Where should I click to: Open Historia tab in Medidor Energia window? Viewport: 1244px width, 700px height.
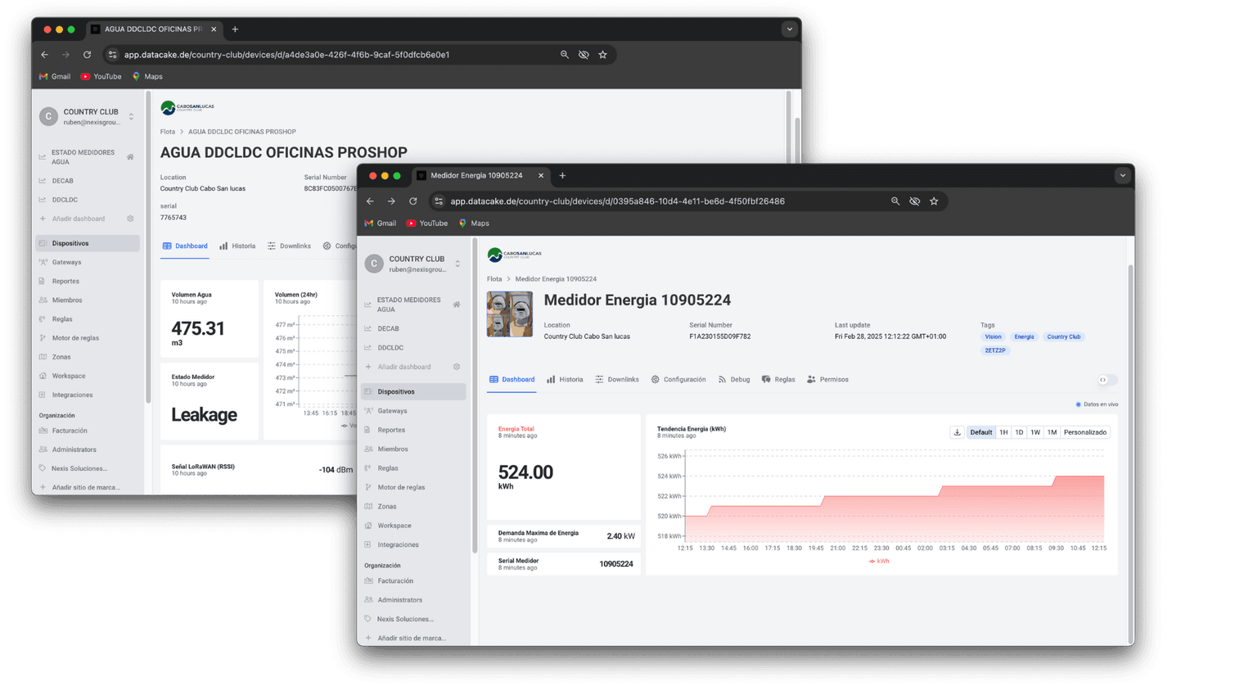(x=565, y=380)
